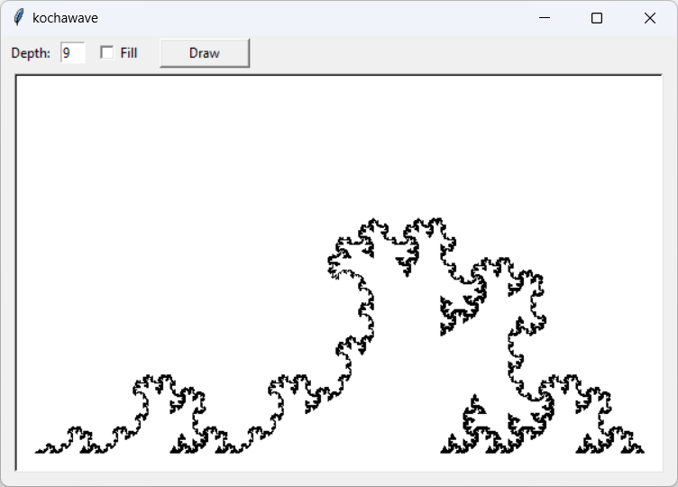
Task: Click the Fill label text
Action: [x=129, y=53]
